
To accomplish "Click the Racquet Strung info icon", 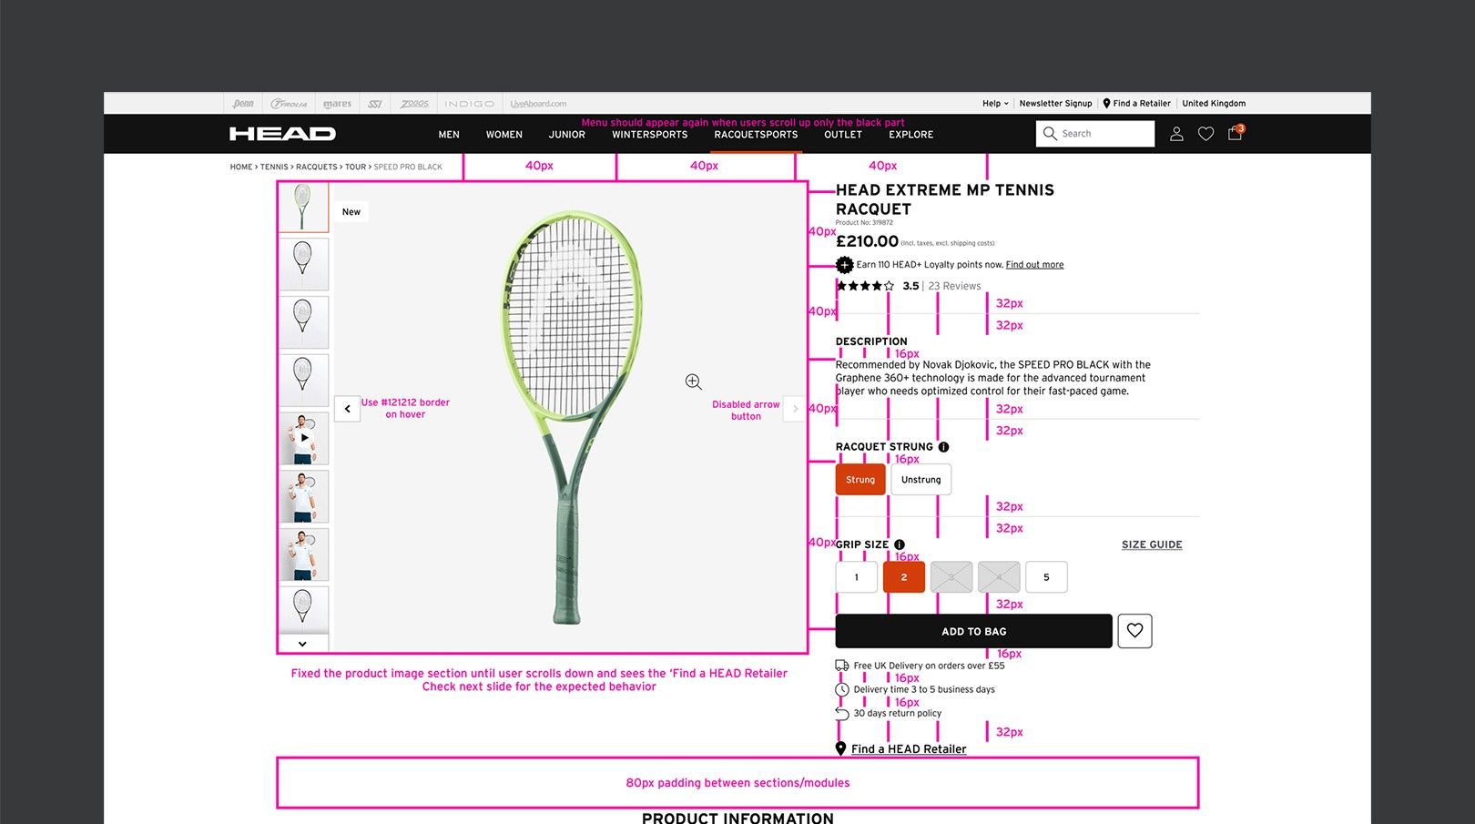I will 943,447.
